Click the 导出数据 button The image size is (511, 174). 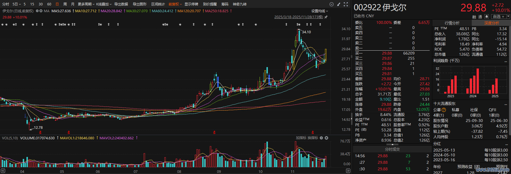click(121, 4)
